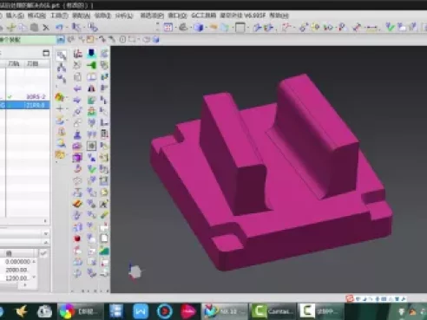Select the shaded cube rendering style icon
427x320 pixels.
pos(199,28)
